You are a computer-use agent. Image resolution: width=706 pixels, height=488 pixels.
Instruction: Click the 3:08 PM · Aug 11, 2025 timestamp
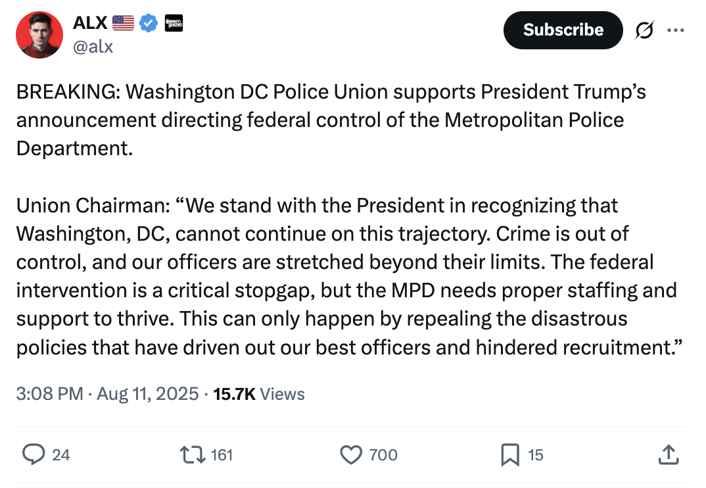(x=107, y=394)
